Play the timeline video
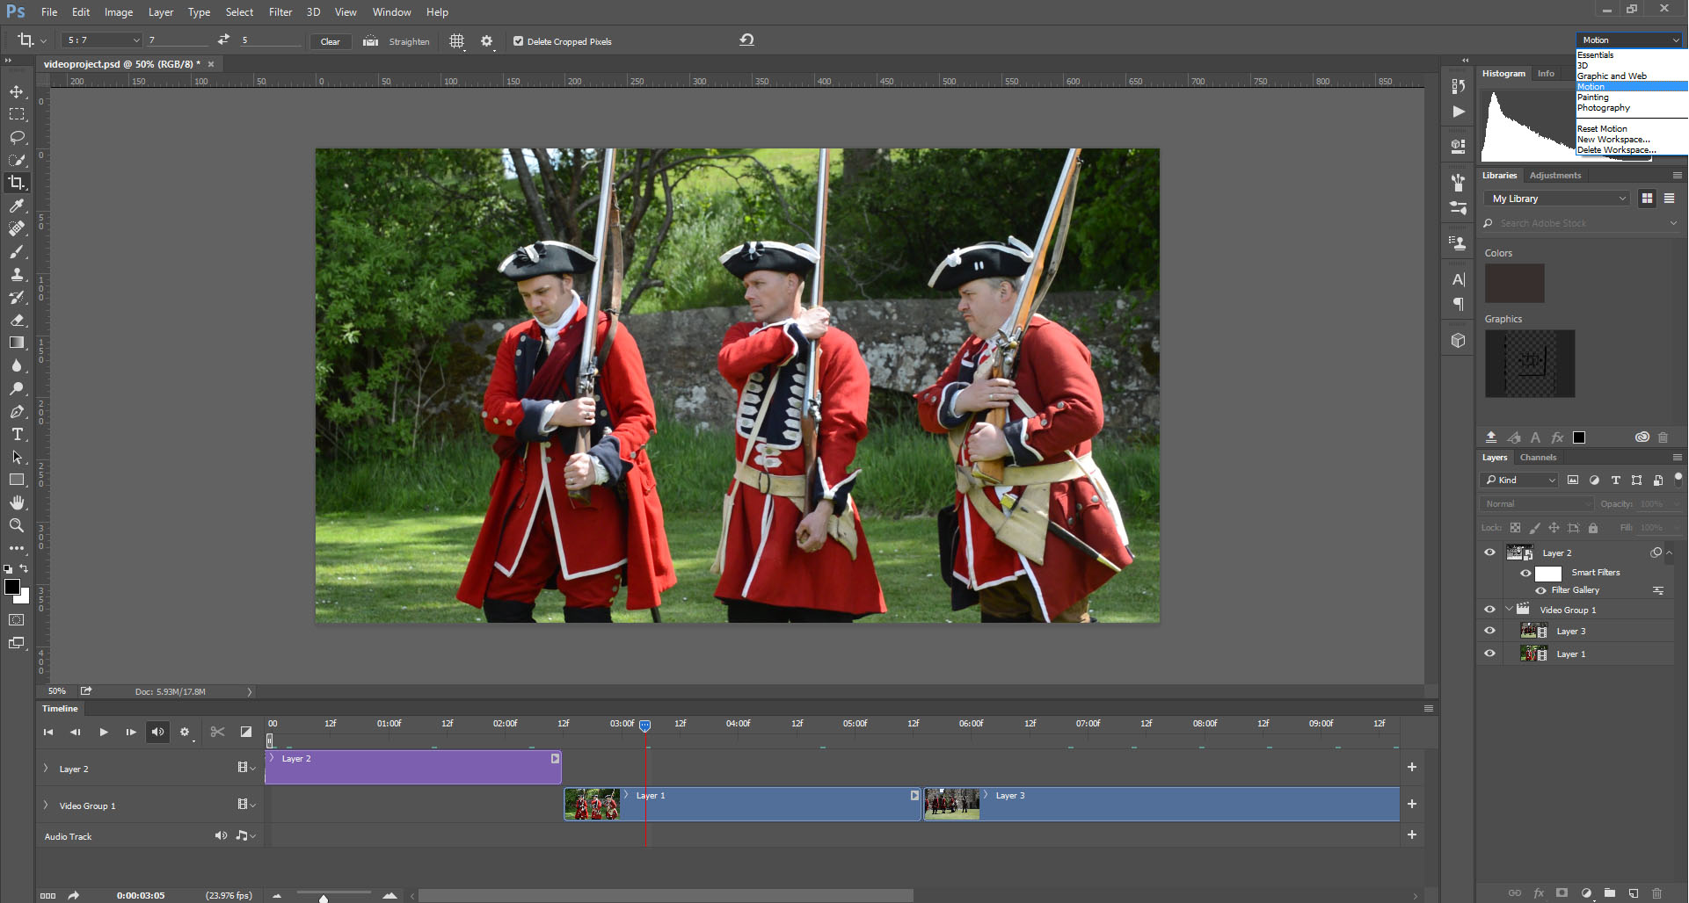 tap(104, 732)
